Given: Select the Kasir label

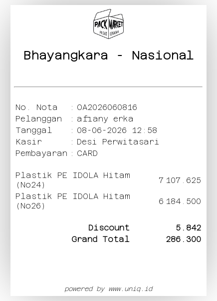Looking at the screenshot, I should (x=29, y=142).
